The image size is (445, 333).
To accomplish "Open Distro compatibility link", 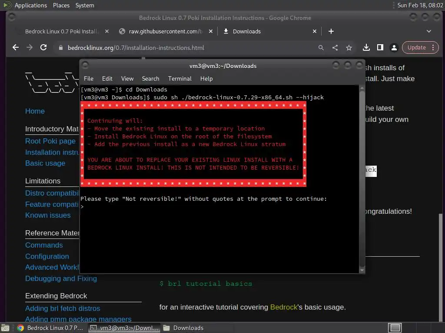I will [52, 193].
